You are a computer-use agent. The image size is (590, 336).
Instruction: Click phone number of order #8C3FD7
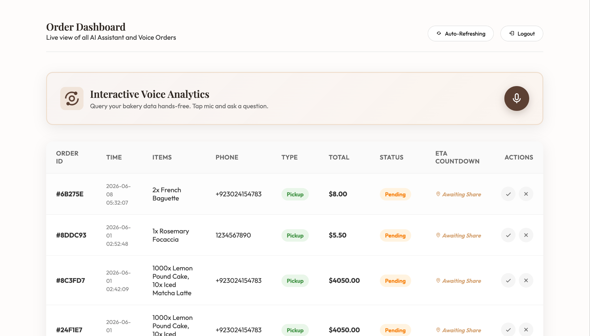(238, 280)
